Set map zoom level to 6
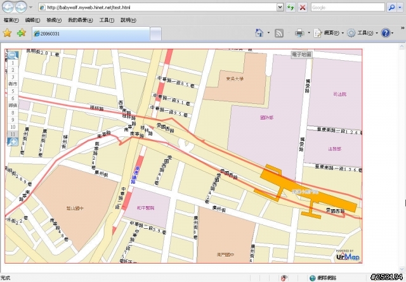 click(x=13, y=98)
